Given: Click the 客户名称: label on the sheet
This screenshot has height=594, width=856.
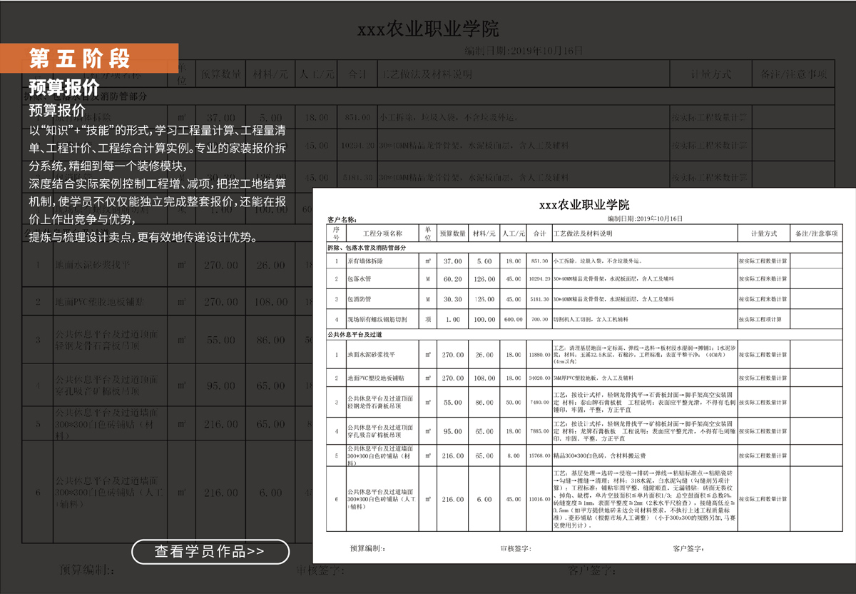Looking at the screenshot, I should (x=342, y=219).
